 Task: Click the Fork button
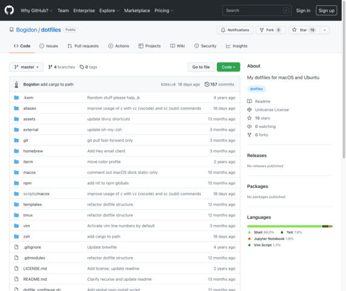[270, 30]
